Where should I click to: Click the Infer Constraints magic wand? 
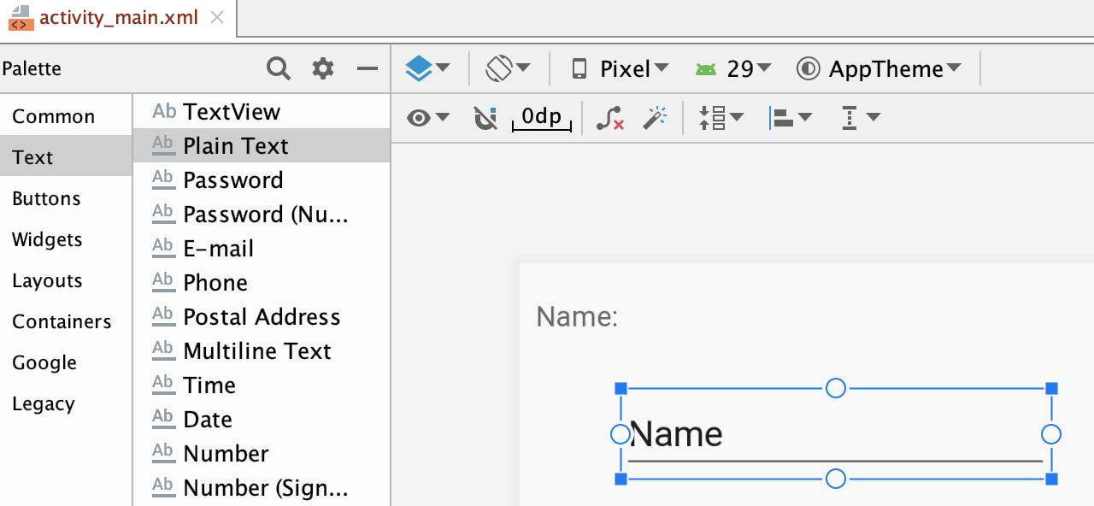[x=655, y=118]
